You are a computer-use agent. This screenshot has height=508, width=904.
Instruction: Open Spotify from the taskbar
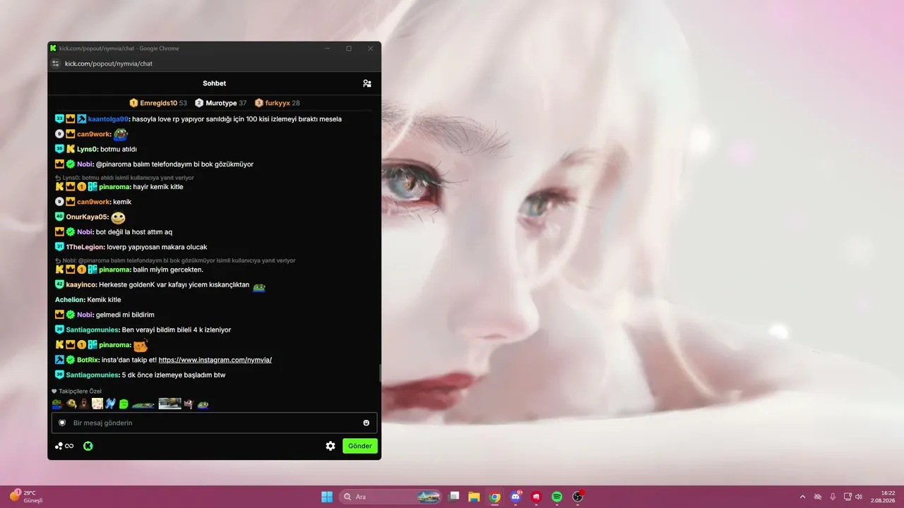coord(557,497)
